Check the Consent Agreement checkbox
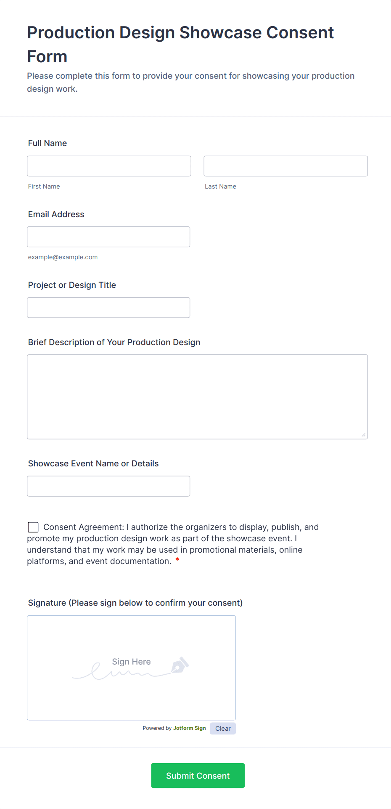Screen dimensions: 391x809 pyautogui.click(x=33, y=527)
